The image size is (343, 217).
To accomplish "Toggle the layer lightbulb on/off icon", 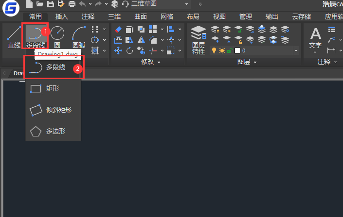I will pyautogui.click(x=214, y=50).
